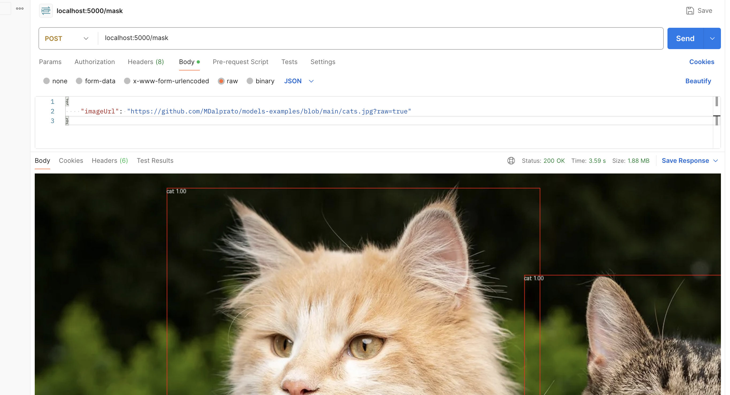This screenshot has width=730, height=395.
Task: Open response Test Results tab
Action: point(155,161)
